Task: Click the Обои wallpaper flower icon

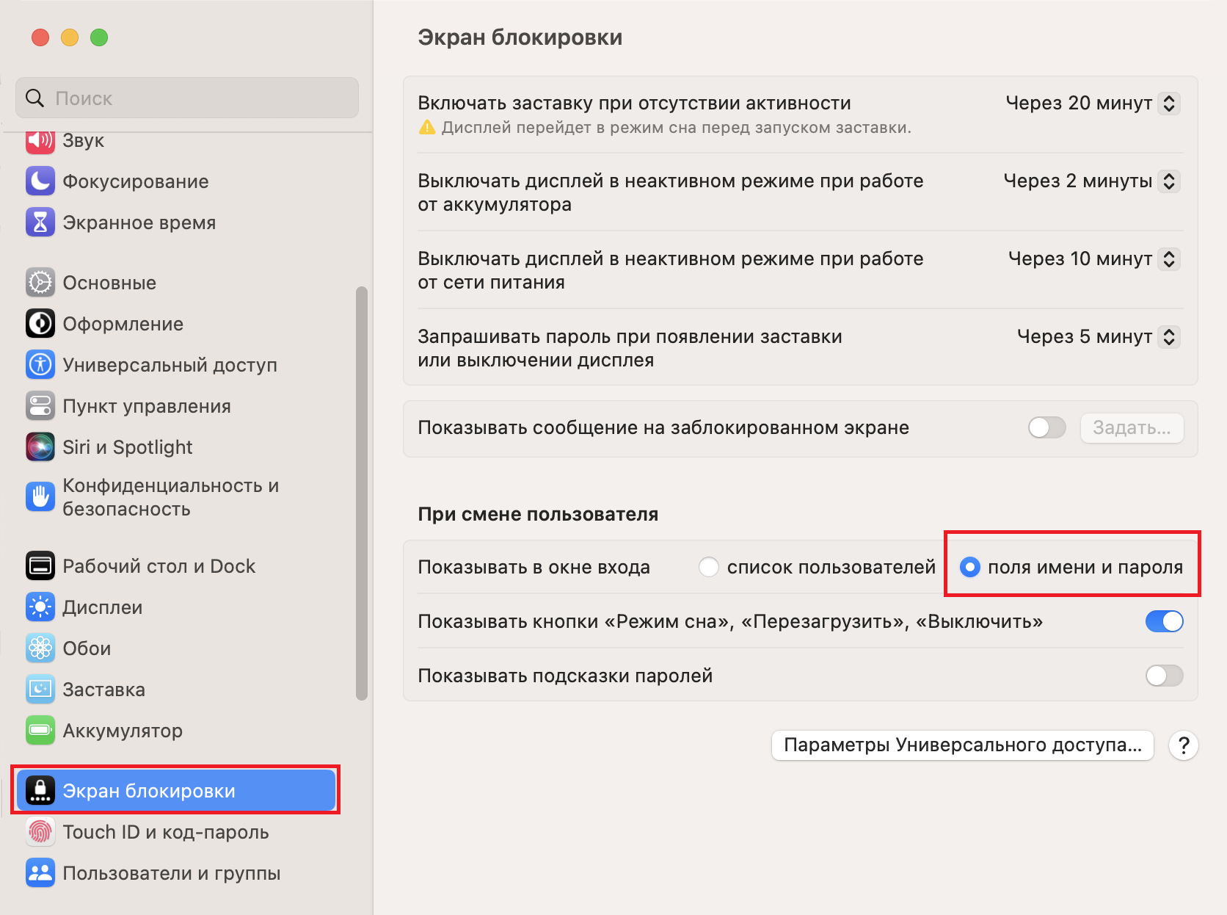Action: pyautogui.click(x=40, y=648)
